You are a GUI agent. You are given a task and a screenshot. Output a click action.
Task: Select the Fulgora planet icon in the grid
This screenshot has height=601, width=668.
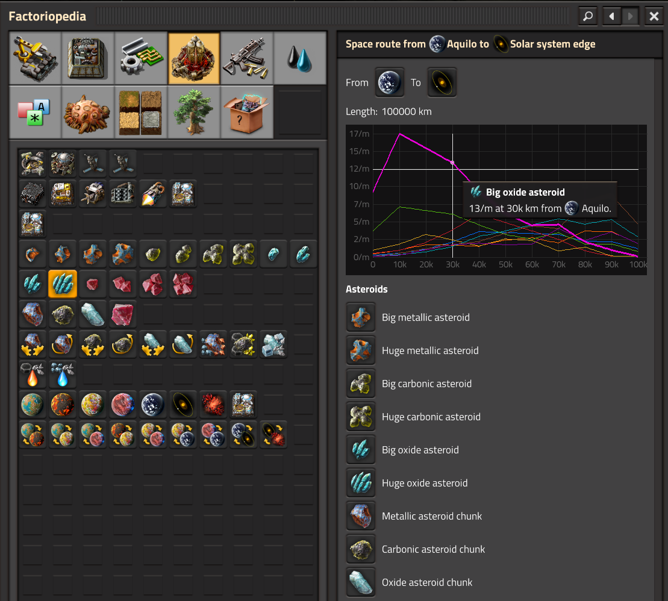123,405
